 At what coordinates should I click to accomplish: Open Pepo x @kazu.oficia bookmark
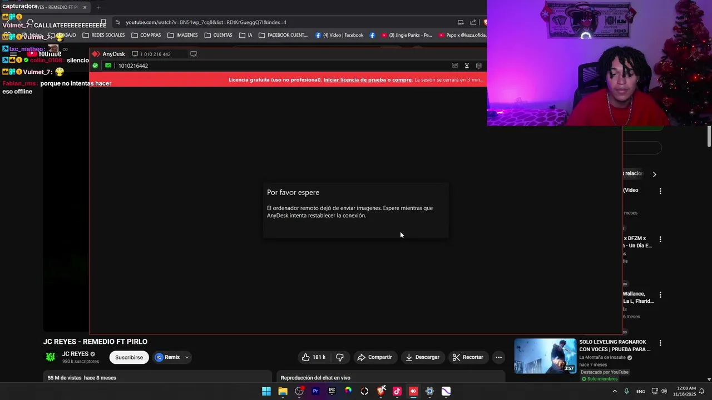(x=462, y=35)
